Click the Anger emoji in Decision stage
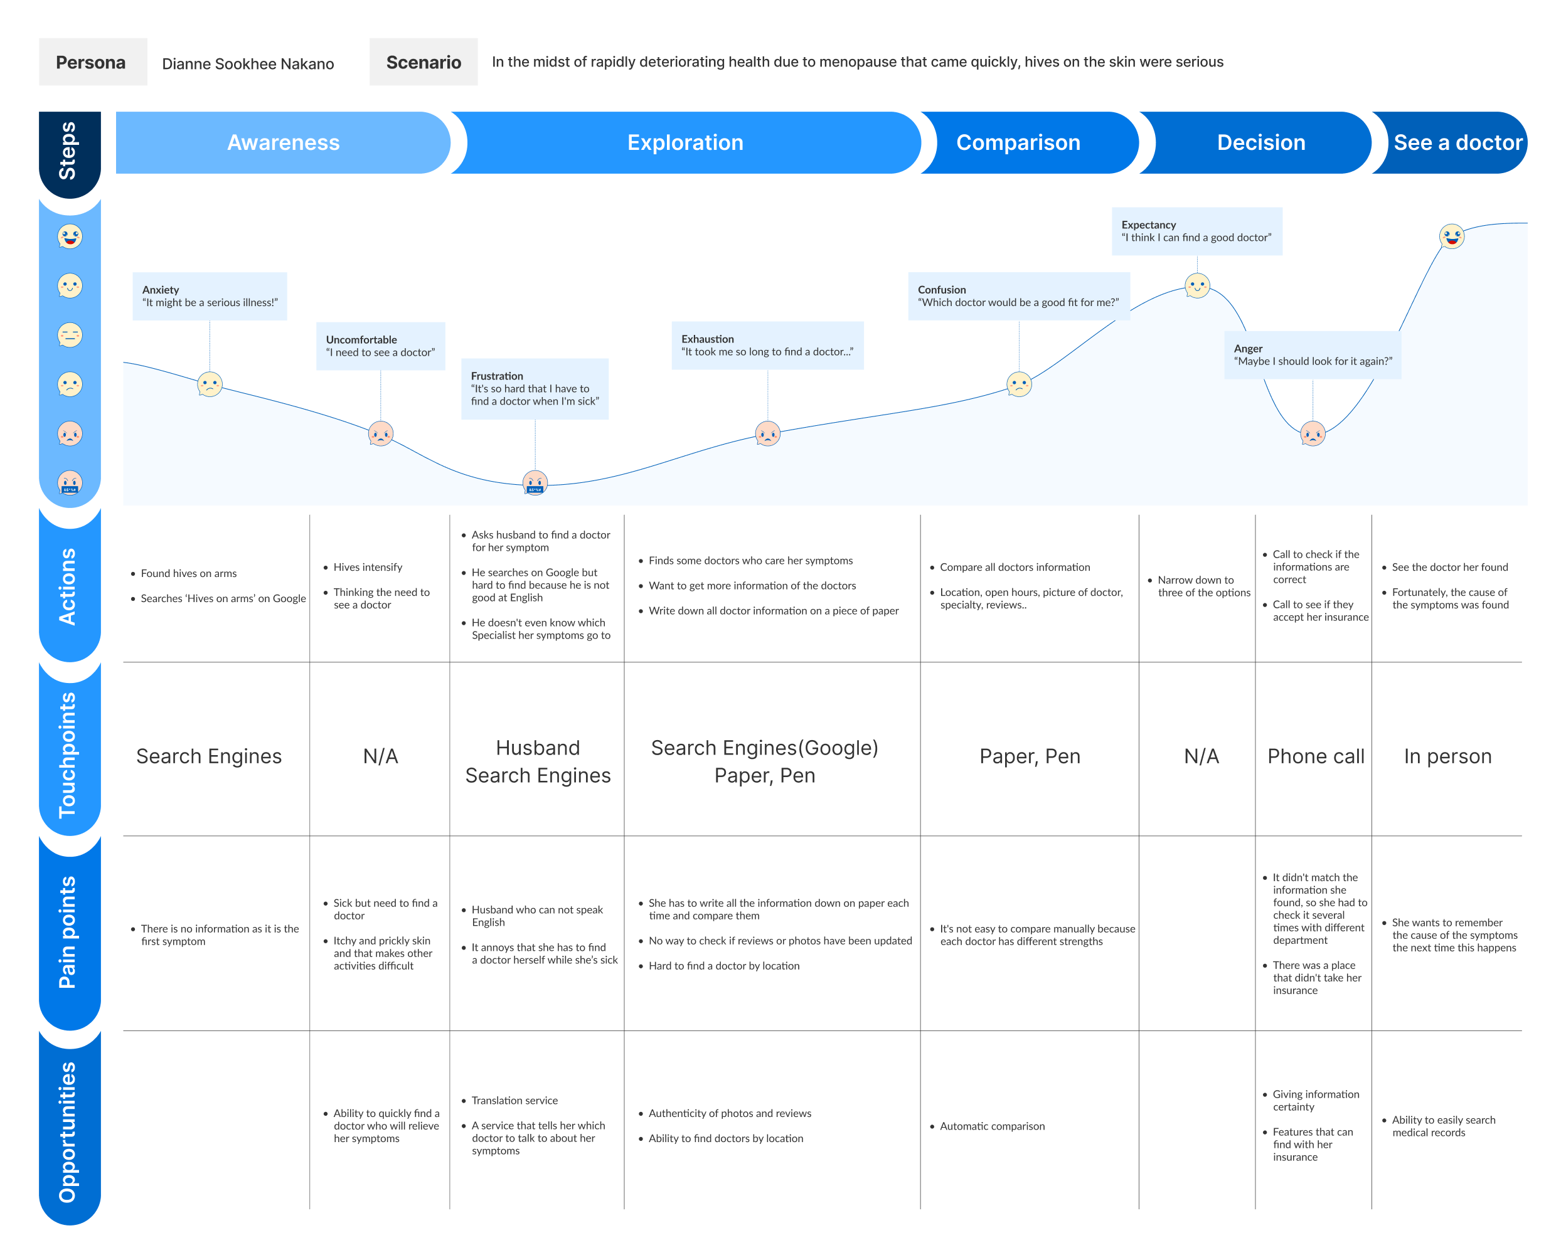 [x=1313, y=433]
